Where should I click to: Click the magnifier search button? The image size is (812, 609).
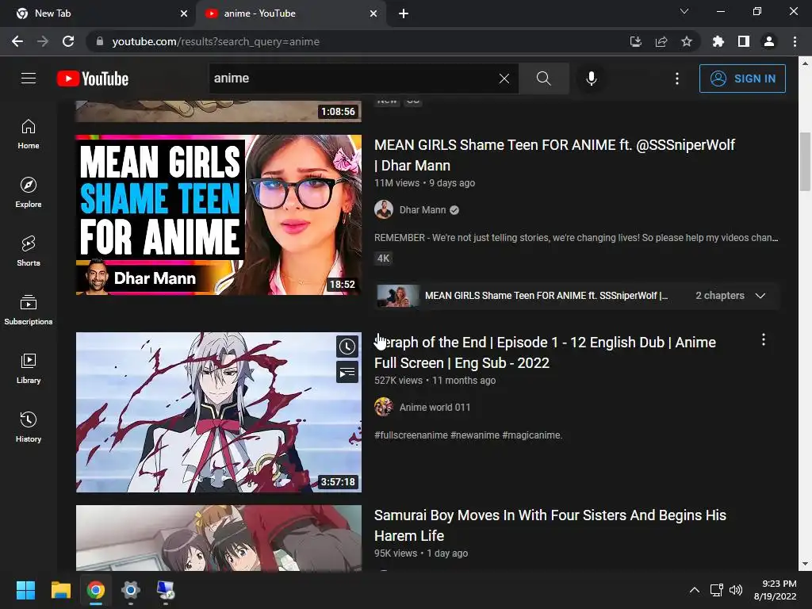(x=544, y=79)
